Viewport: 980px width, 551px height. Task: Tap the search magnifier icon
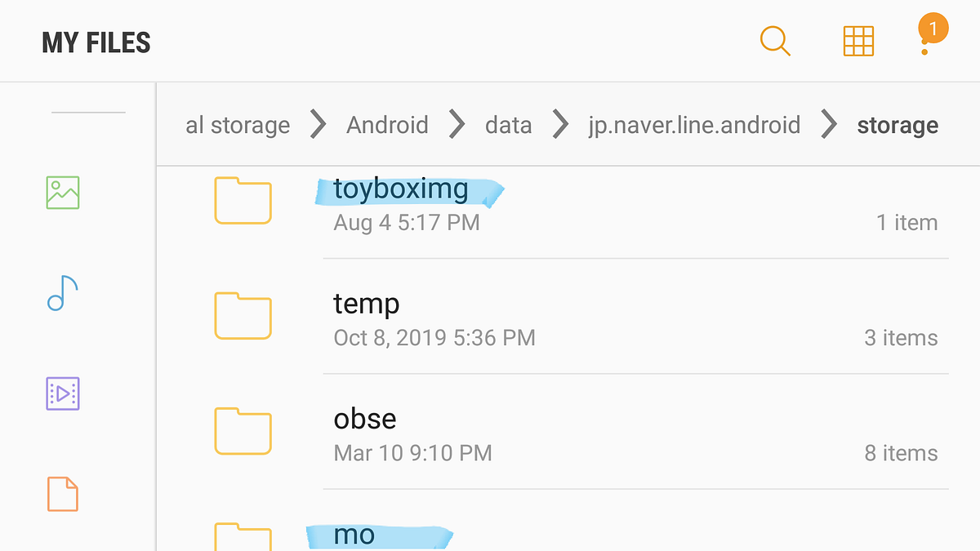(x=774, y=41)
